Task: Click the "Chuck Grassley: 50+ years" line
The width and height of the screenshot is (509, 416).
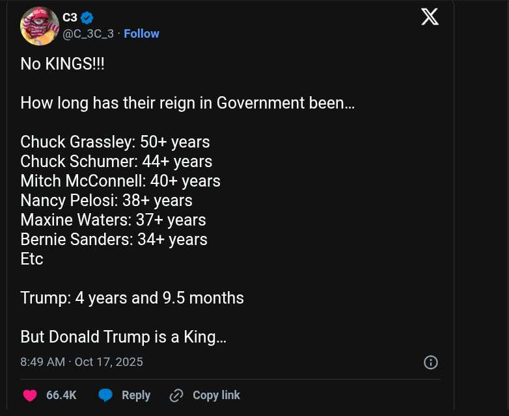Action: [x=115, y=142]
